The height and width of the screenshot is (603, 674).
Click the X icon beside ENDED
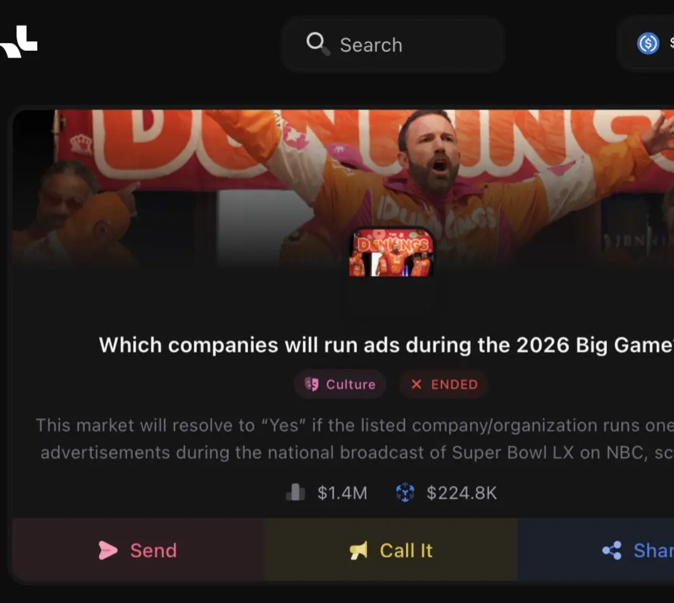(x=416, y=384)
